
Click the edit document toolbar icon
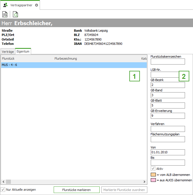(x=5, y=14)
